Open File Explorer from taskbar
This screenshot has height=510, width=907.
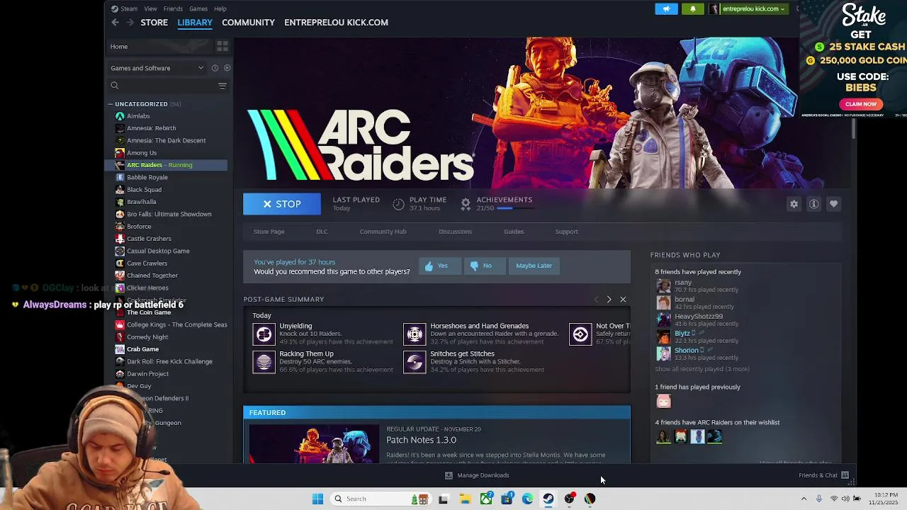pos(465,499)
